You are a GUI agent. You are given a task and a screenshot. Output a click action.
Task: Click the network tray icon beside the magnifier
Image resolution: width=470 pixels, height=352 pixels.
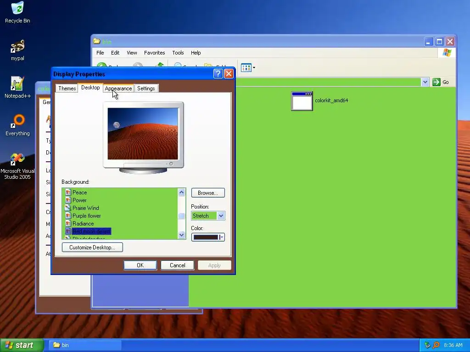[427, 345]
